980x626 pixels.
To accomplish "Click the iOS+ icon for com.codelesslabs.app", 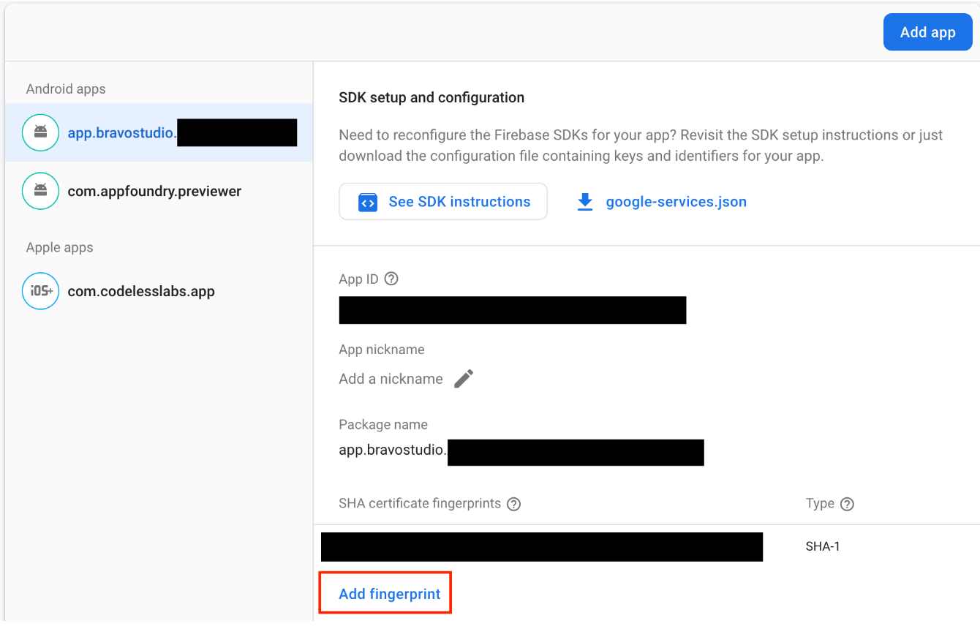I will (x=41, y=291).
